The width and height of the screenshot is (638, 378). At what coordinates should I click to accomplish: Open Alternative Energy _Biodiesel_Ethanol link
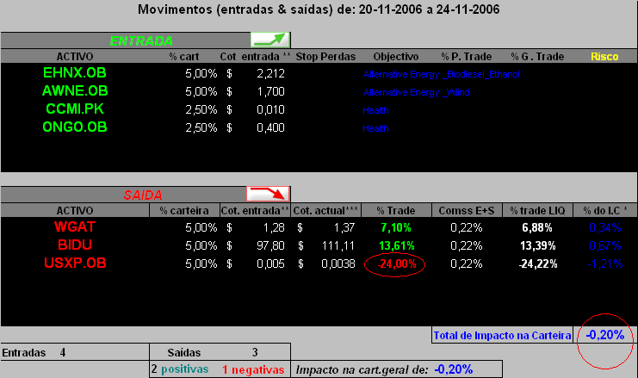(441, 74)
